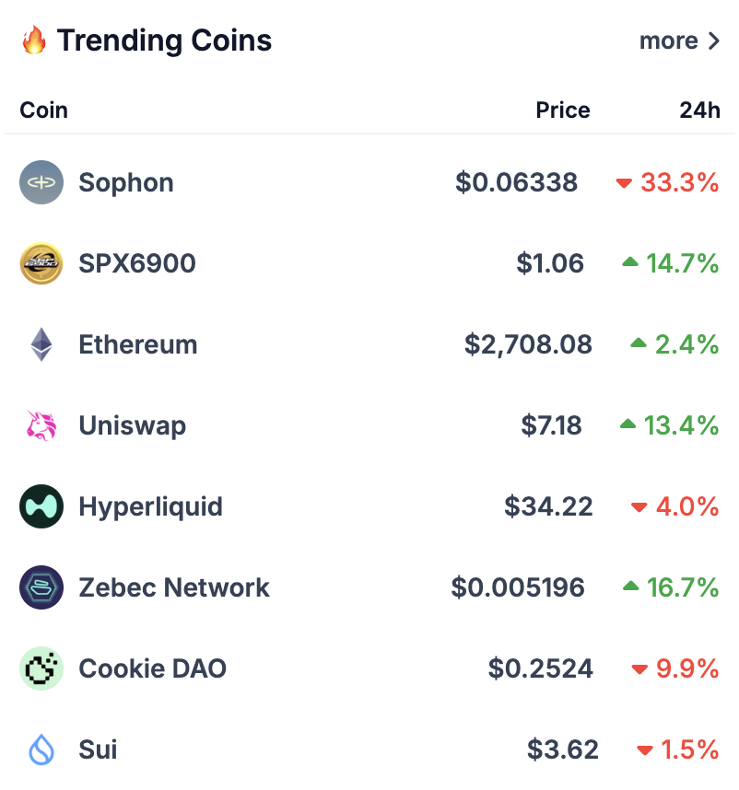The image size is (739, 790).
Task: Click the SPX6900 gold coin icon
Action: pyautogui.click(x=41, y=263)
